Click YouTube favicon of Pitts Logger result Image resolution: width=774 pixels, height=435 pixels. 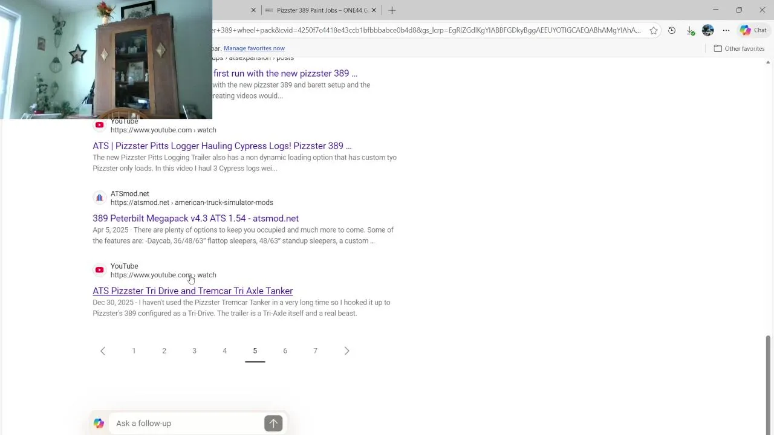tap(100, 125)
